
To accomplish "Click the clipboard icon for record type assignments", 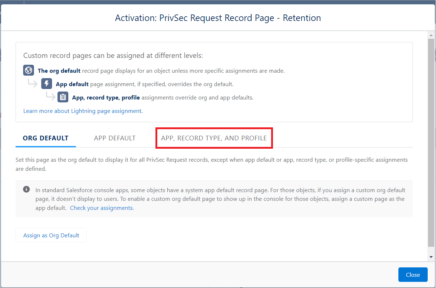I will 63,97.
